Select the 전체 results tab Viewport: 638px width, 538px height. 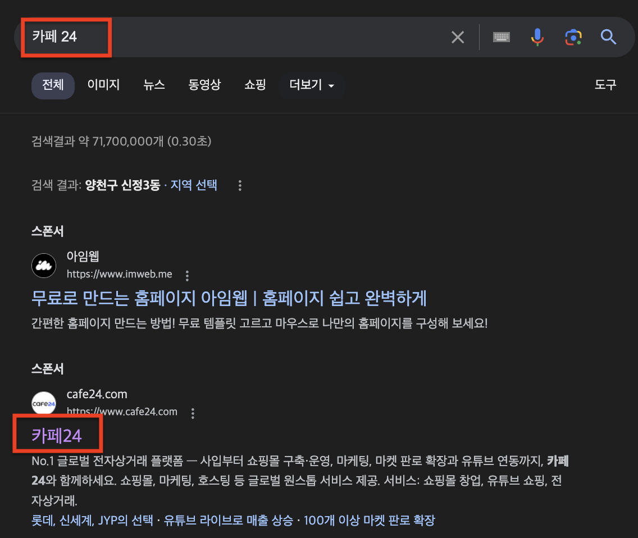click(53, 85)
